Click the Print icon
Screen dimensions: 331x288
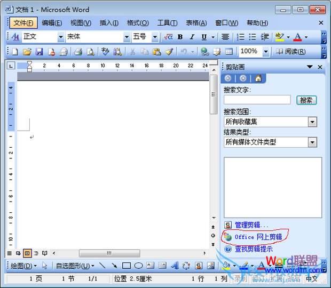click(x=78, y=51)
